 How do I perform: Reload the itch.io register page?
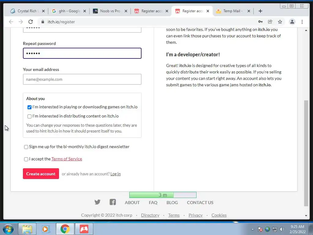click(x=31, y=22)
